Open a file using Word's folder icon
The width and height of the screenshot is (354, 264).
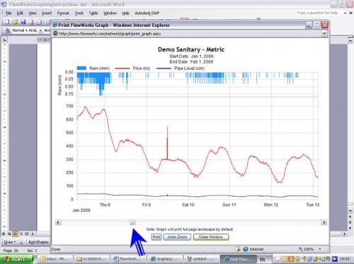15,22
